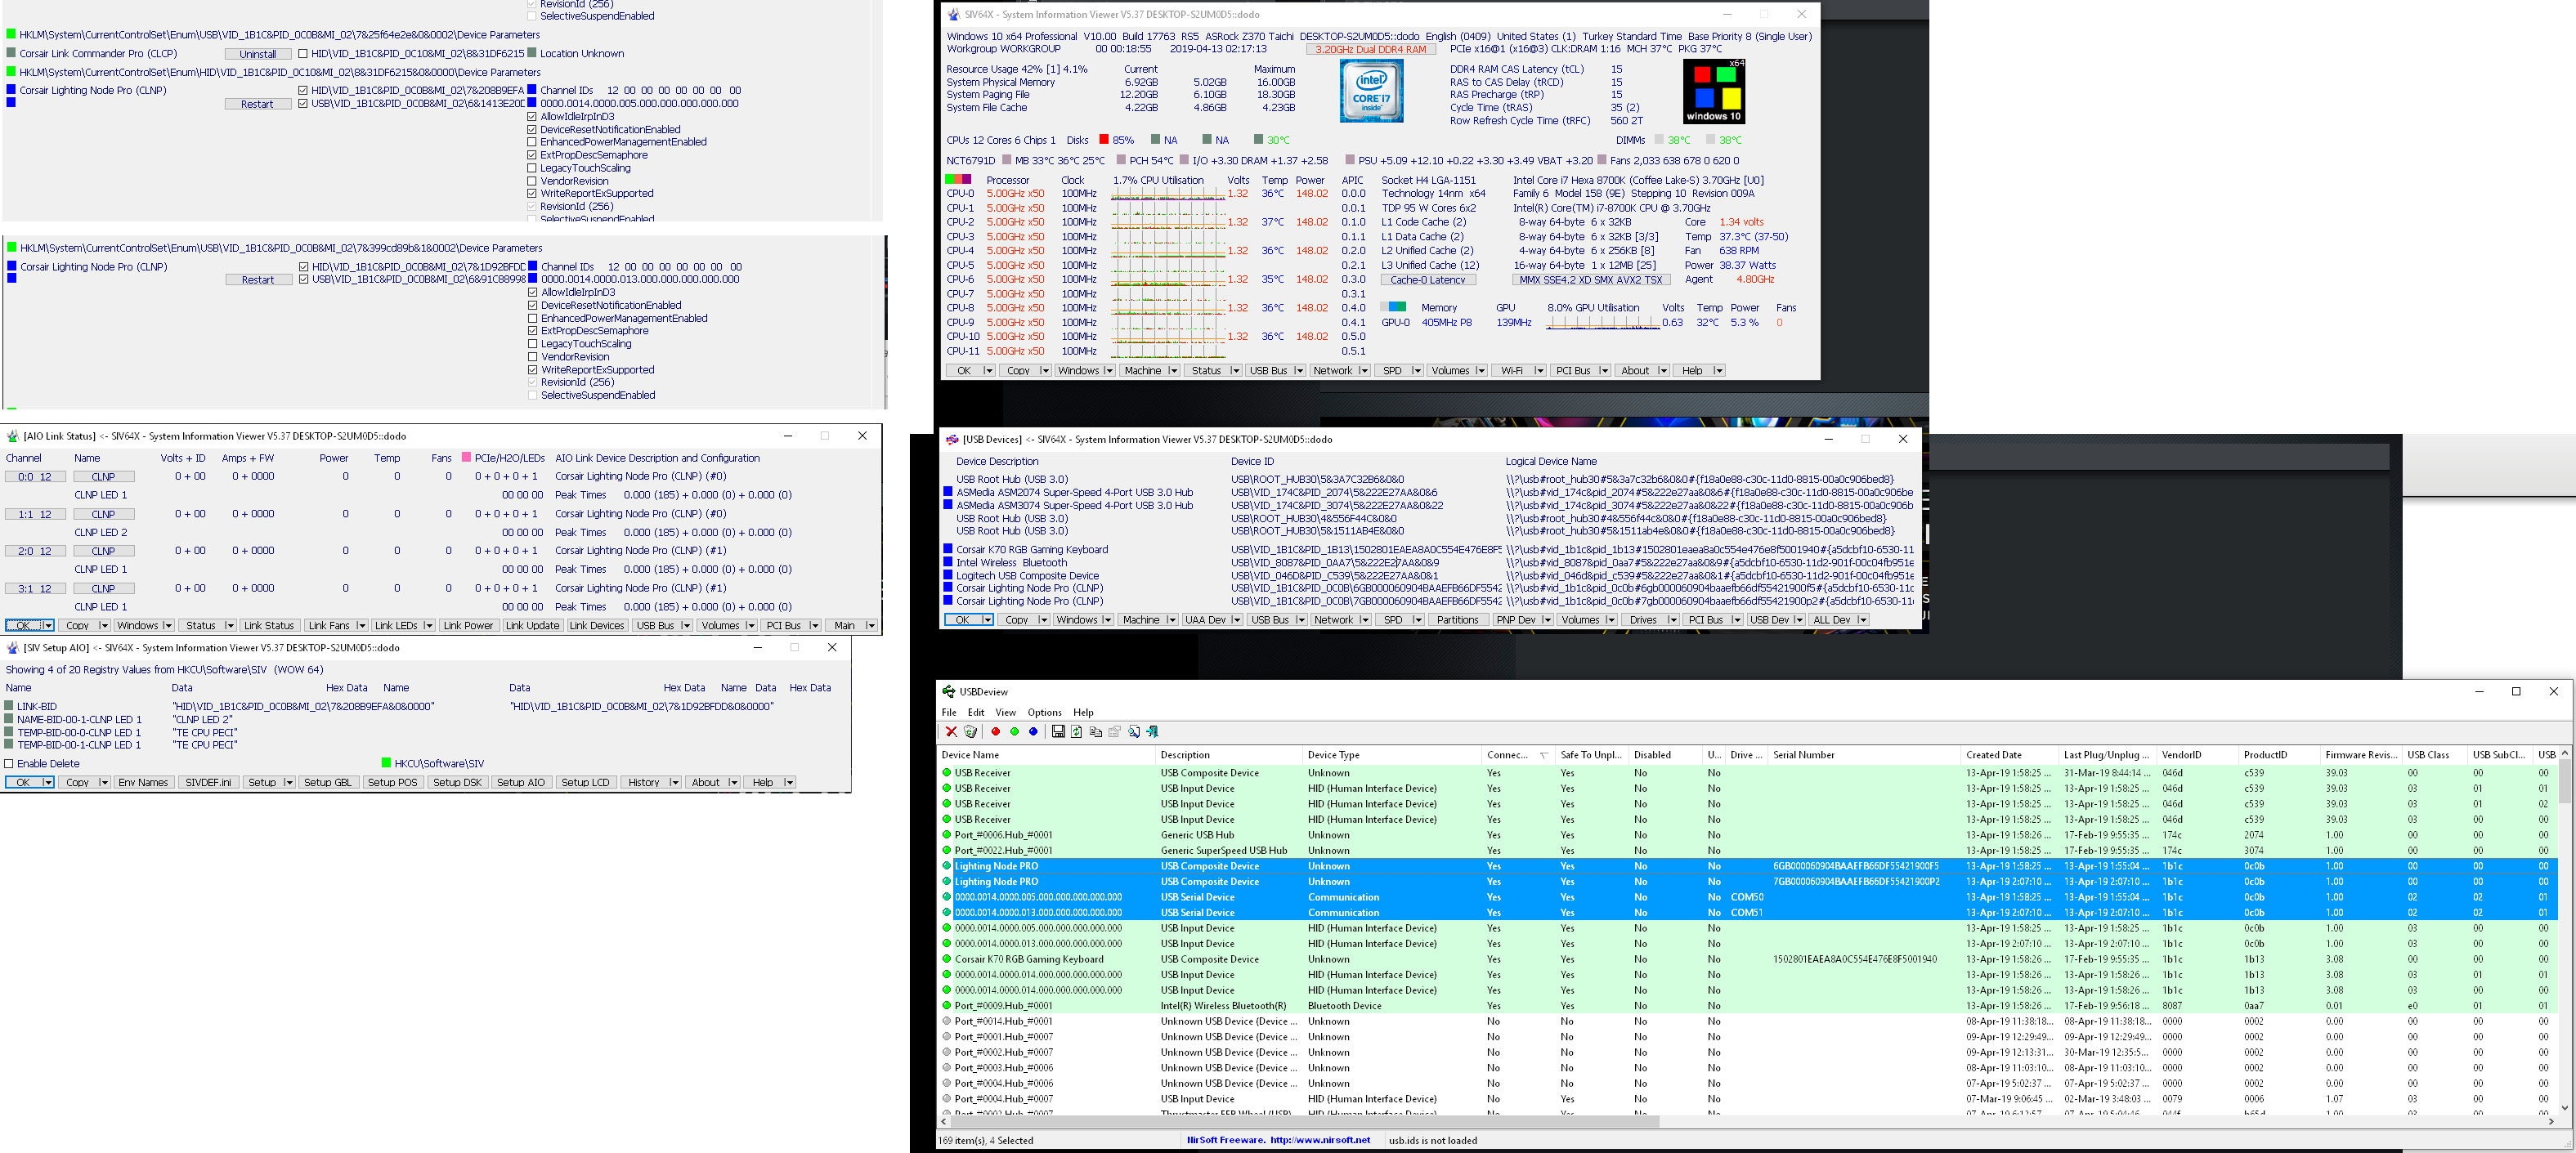Open the View menu in USBDeview
Viewport: 2576px width, 1153px height.
(1005, 712)
